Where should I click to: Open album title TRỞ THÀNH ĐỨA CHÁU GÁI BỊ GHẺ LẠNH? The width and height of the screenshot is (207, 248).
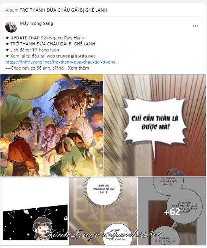coord(63,10)
